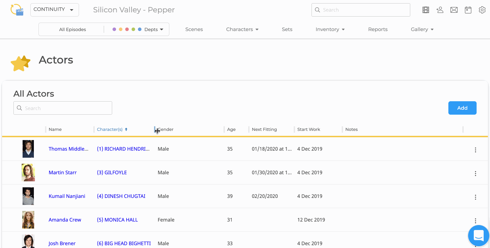Viewport: 490px width, 248px height.
Task: Open (3) GILFOYLE character link
Action: click(x=112, y=173)
